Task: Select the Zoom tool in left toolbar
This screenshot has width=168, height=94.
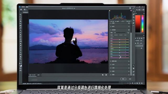Action: 20,59
